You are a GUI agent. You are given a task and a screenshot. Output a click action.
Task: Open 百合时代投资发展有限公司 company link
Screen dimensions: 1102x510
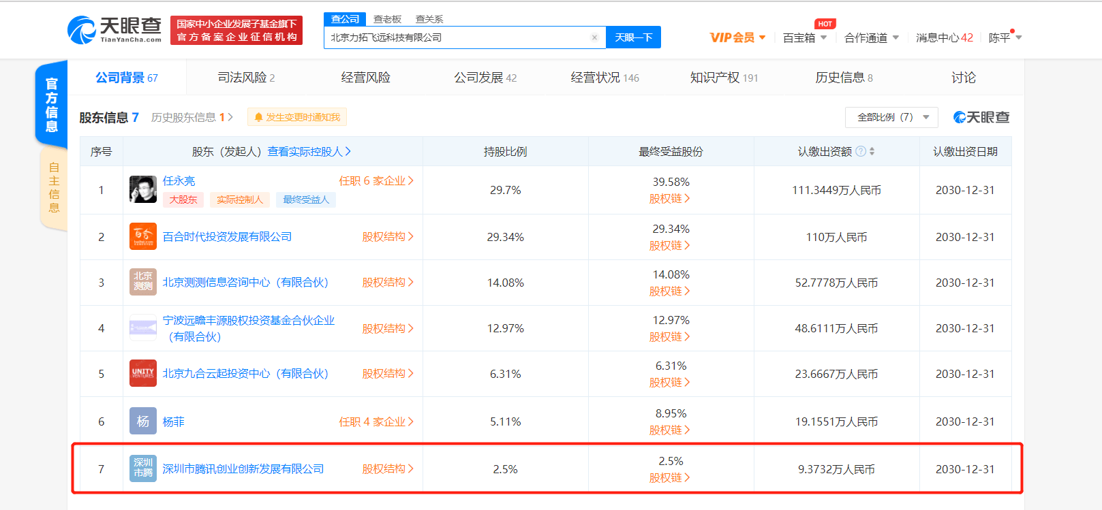[x=227, y=236]
